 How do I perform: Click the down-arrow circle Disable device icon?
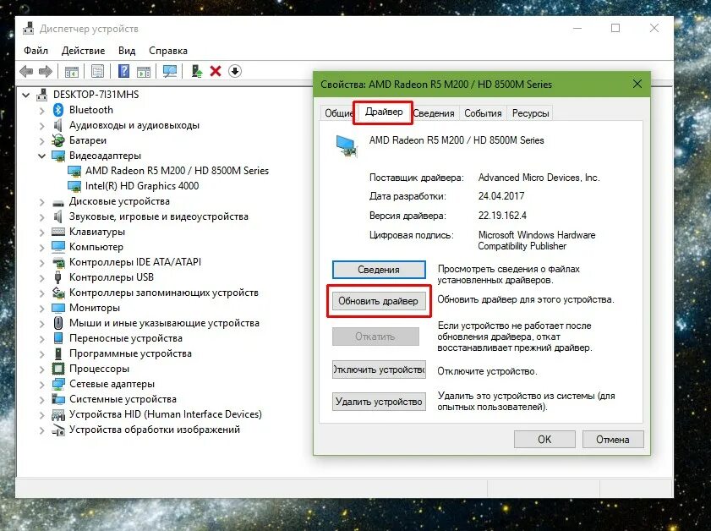[x=235, y=71]
